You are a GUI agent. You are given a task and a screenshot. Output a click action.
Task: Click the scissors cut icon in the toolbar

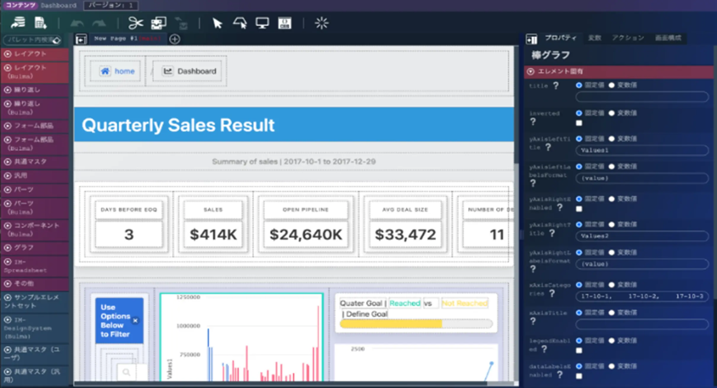[136, 23]
